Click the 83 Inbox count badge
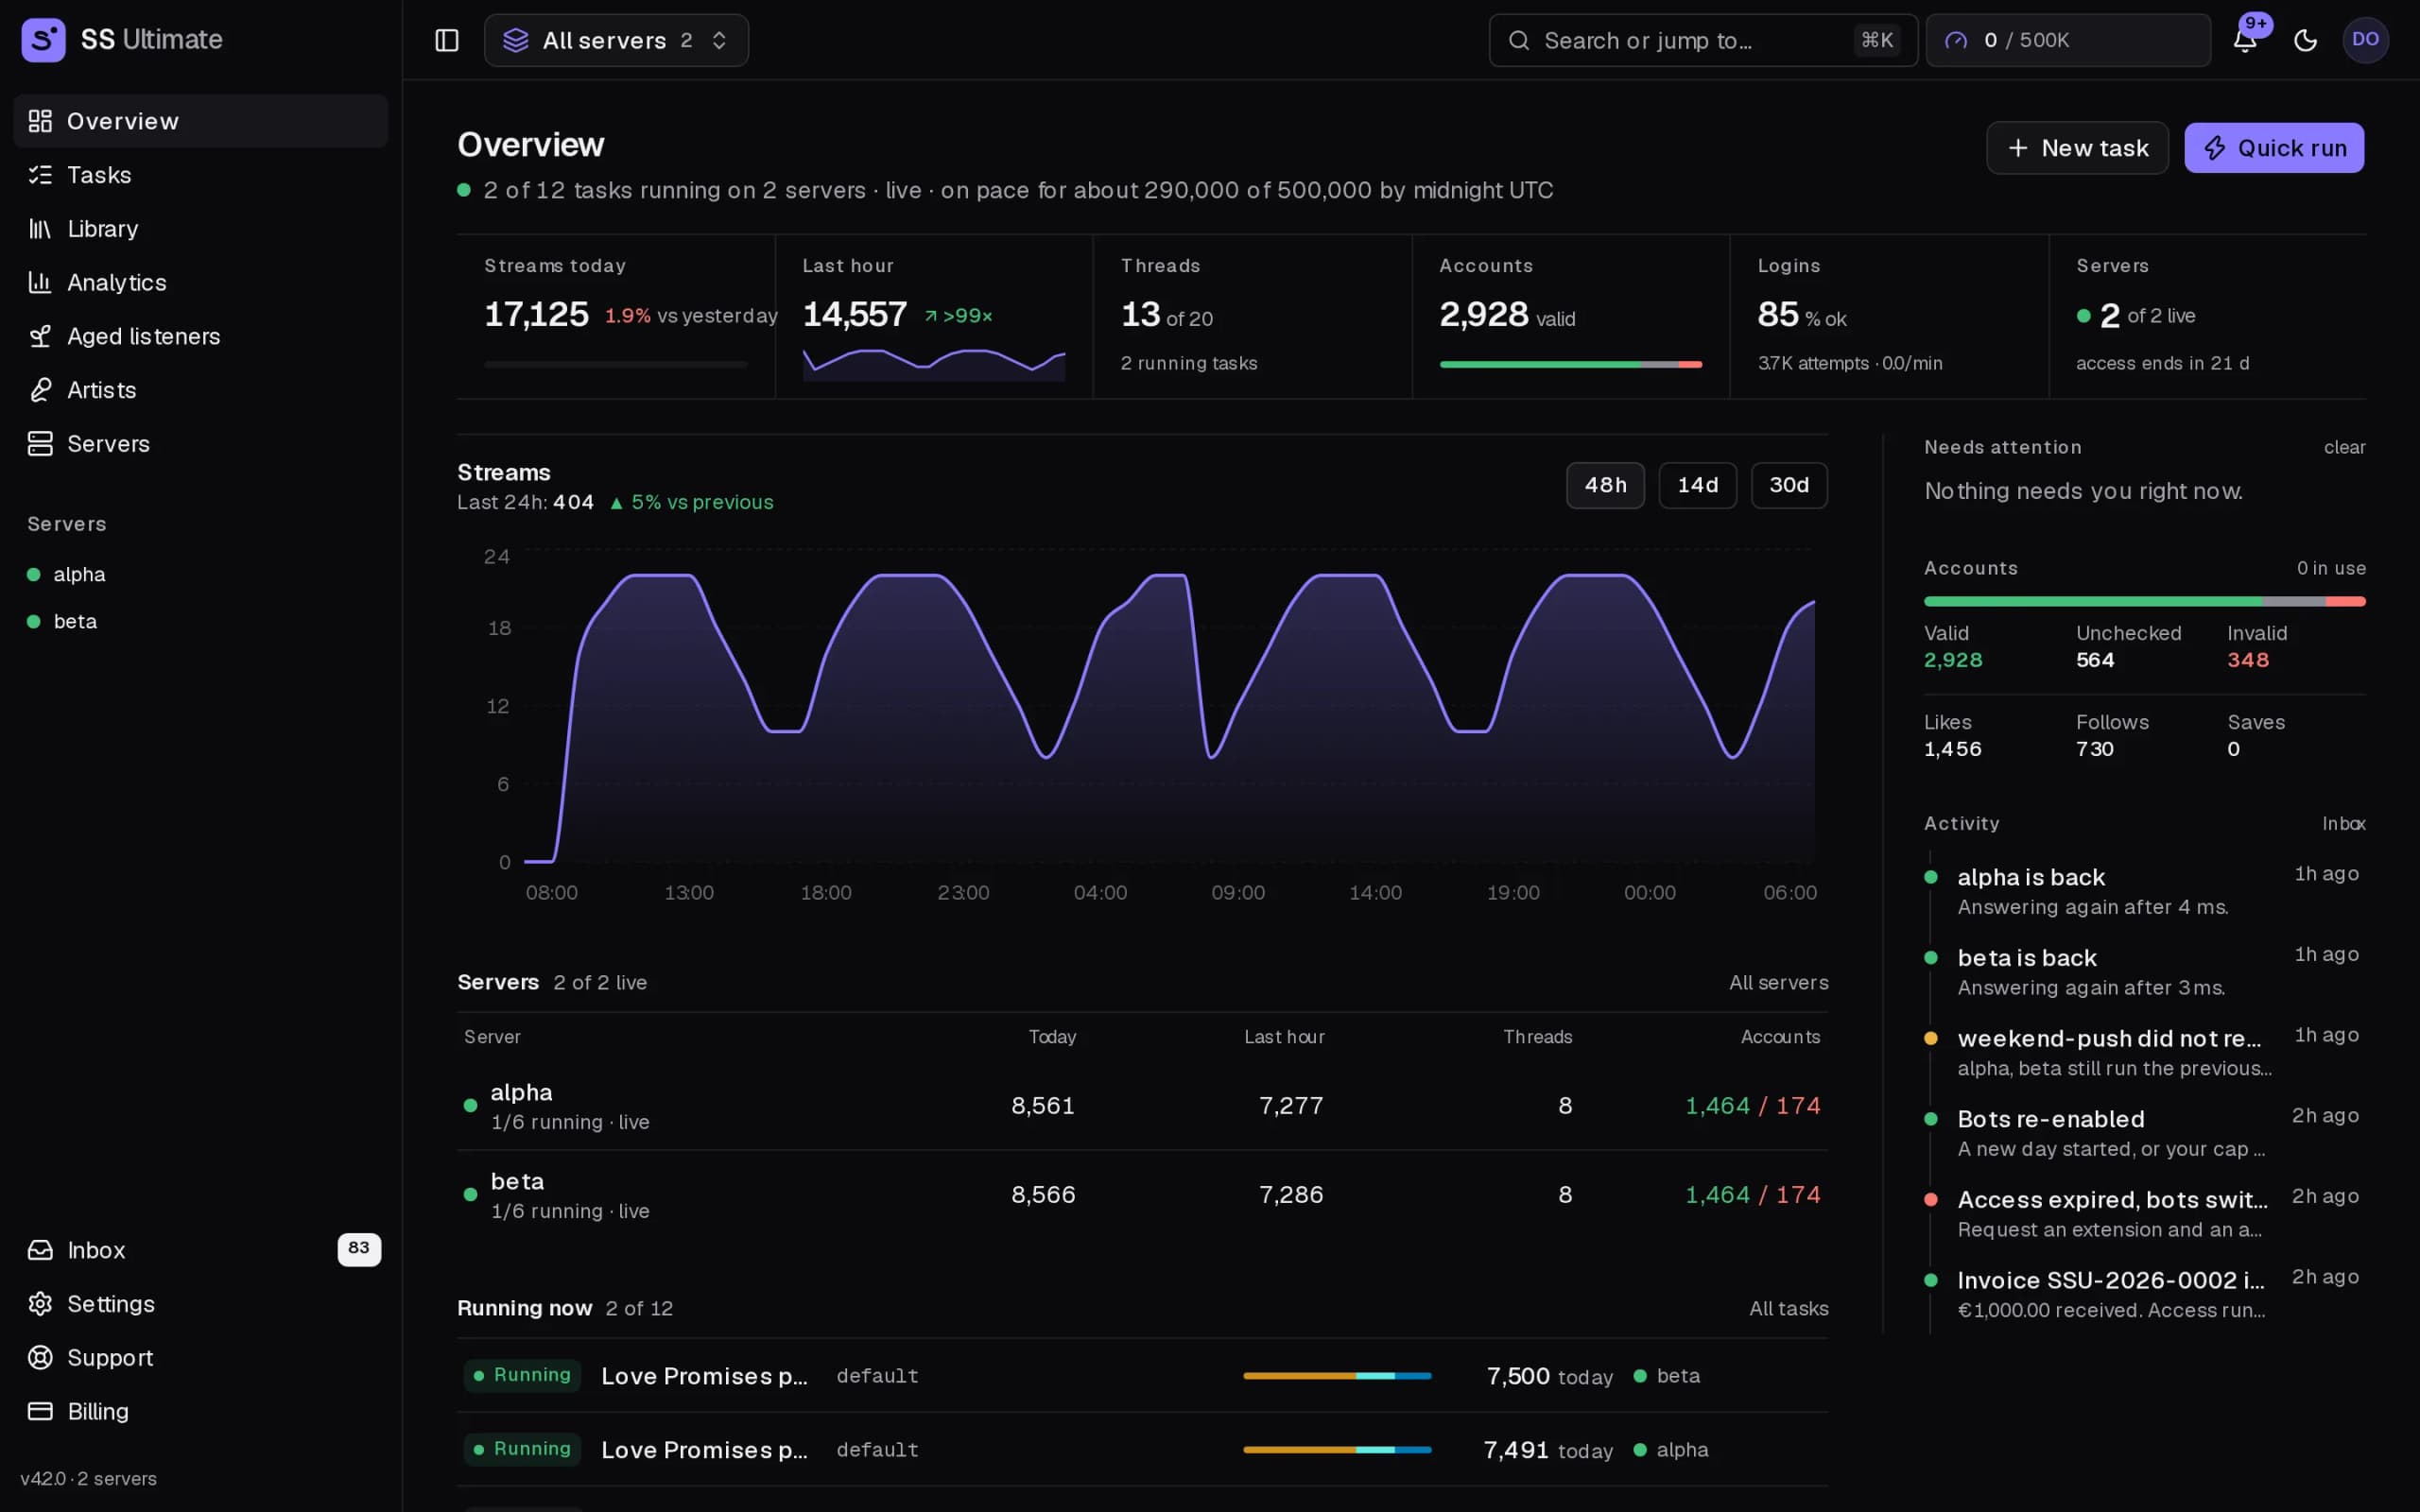Viewport: 2420px width, 1512px height. (x=359, y=1249)
